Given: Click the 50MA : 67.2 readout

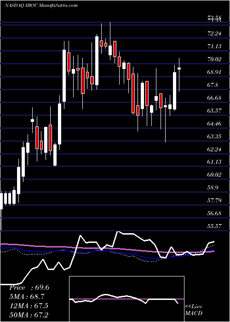Looking at the screenshot, I should pos(29,315).
